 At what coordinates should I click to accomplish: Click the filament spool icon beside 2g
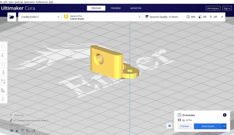click(x=179, y=120)
